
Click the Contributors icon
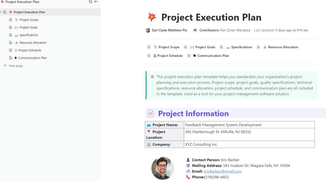(195, 30)
